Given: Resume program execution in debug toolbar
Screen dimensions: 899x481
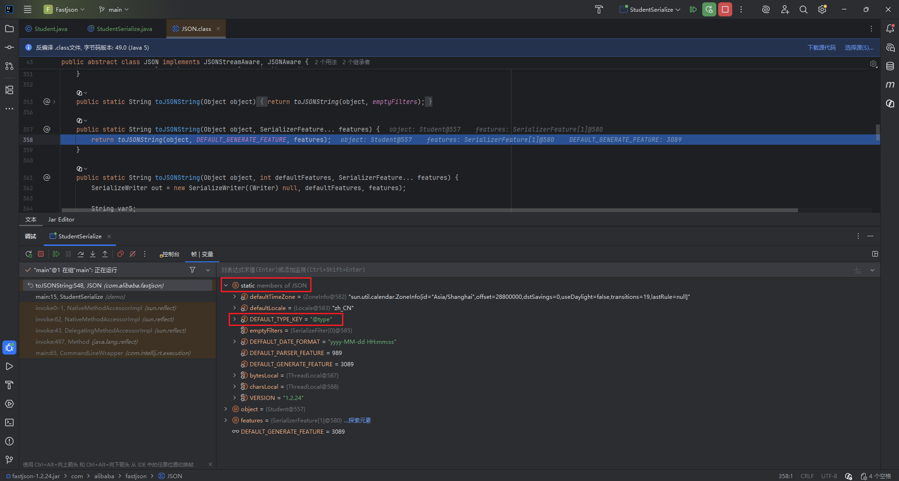Looking at the screenshot, I should [x=56, y=254].
